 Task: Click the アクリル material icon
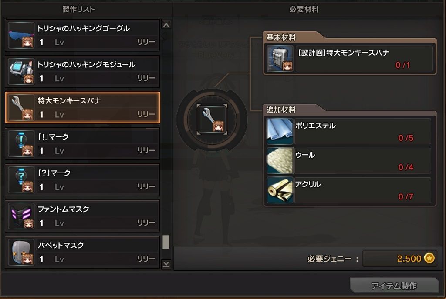pyautogui.click(x=280, y=190)
